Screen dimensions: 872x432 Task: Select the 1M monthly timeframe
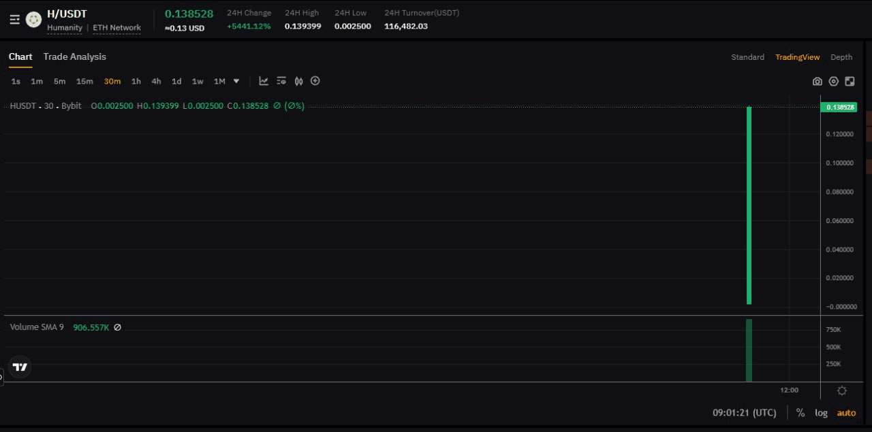click(x=219, y=82)
